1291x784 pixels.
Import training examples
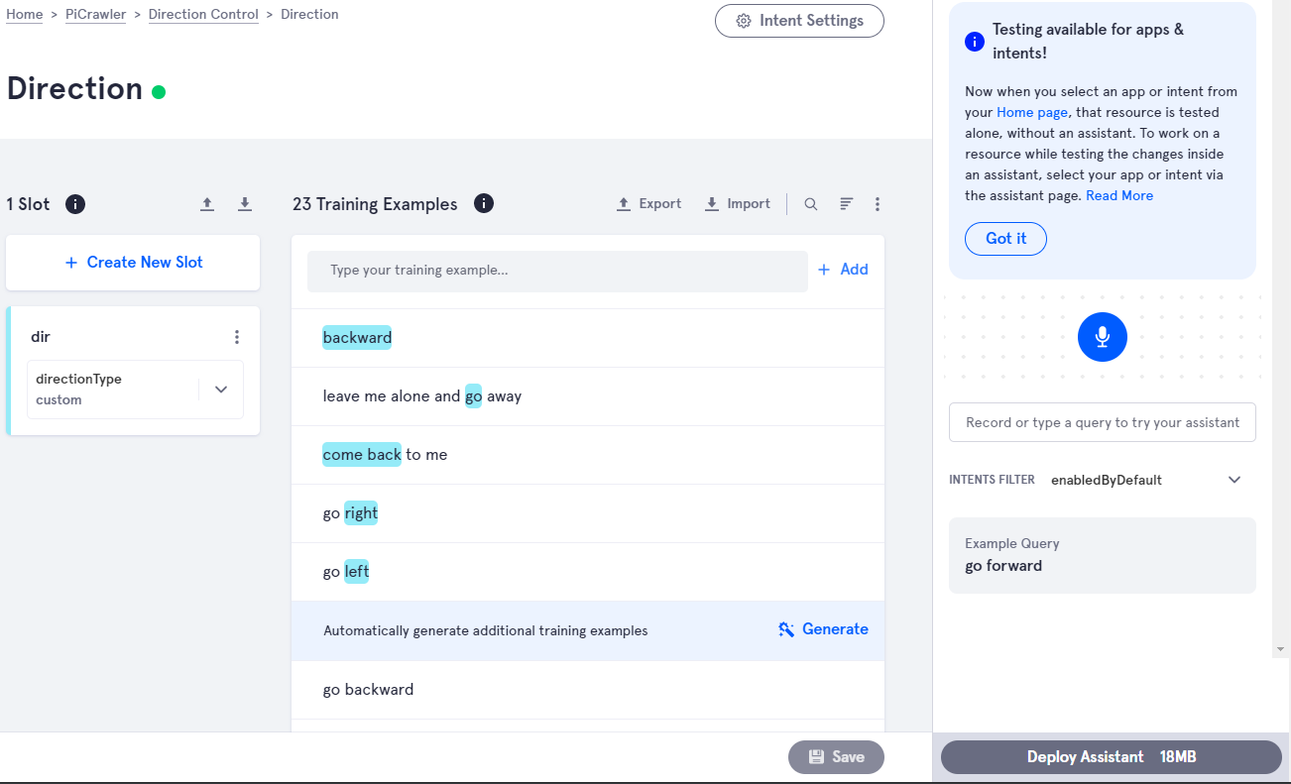pos(738,204)
